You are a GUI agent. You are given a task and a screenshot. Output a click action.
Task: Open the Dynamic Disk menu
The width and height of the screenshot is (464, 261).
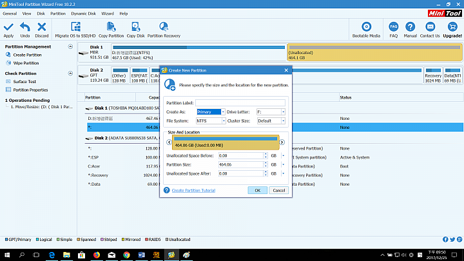(83, 14)
